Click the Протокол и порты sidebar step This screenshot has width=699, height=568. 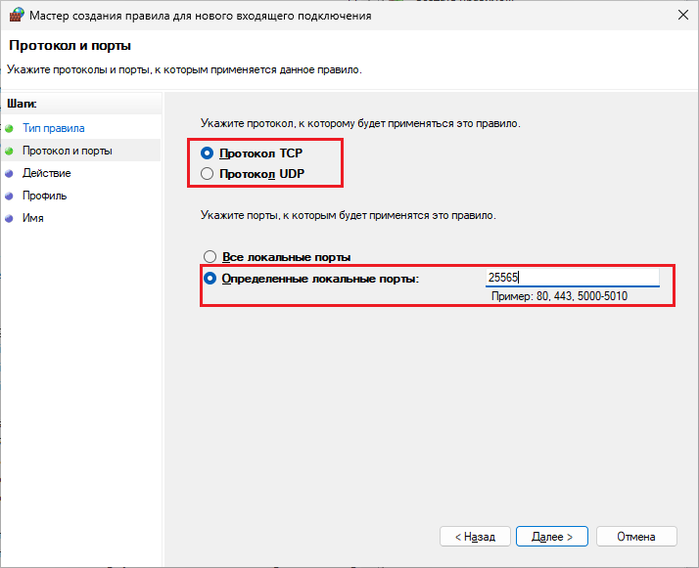(67, 151)
